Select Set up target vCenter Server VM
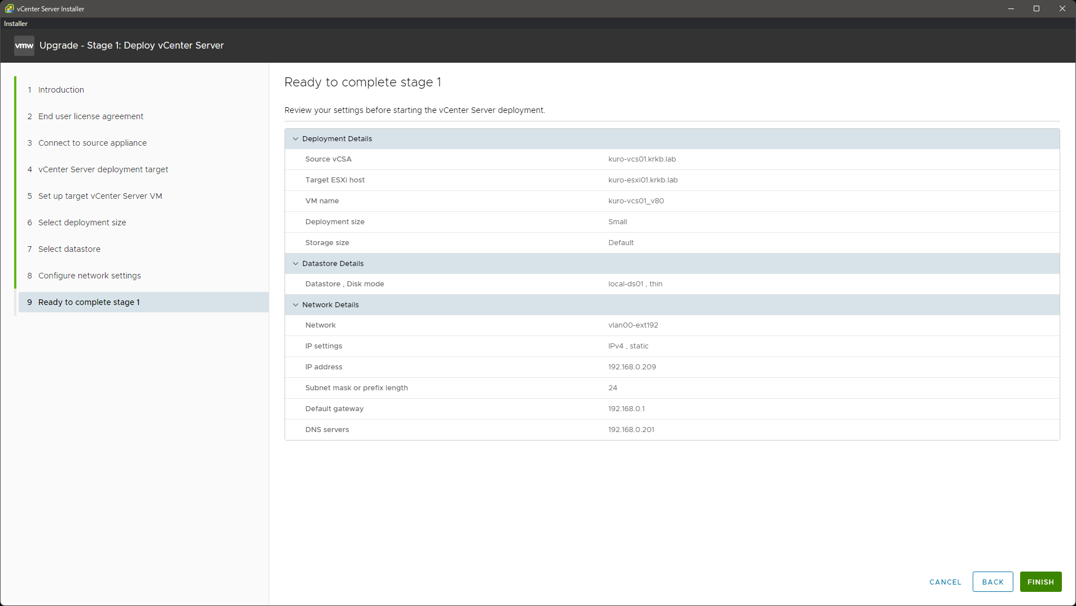 click(x=100, y=196)
